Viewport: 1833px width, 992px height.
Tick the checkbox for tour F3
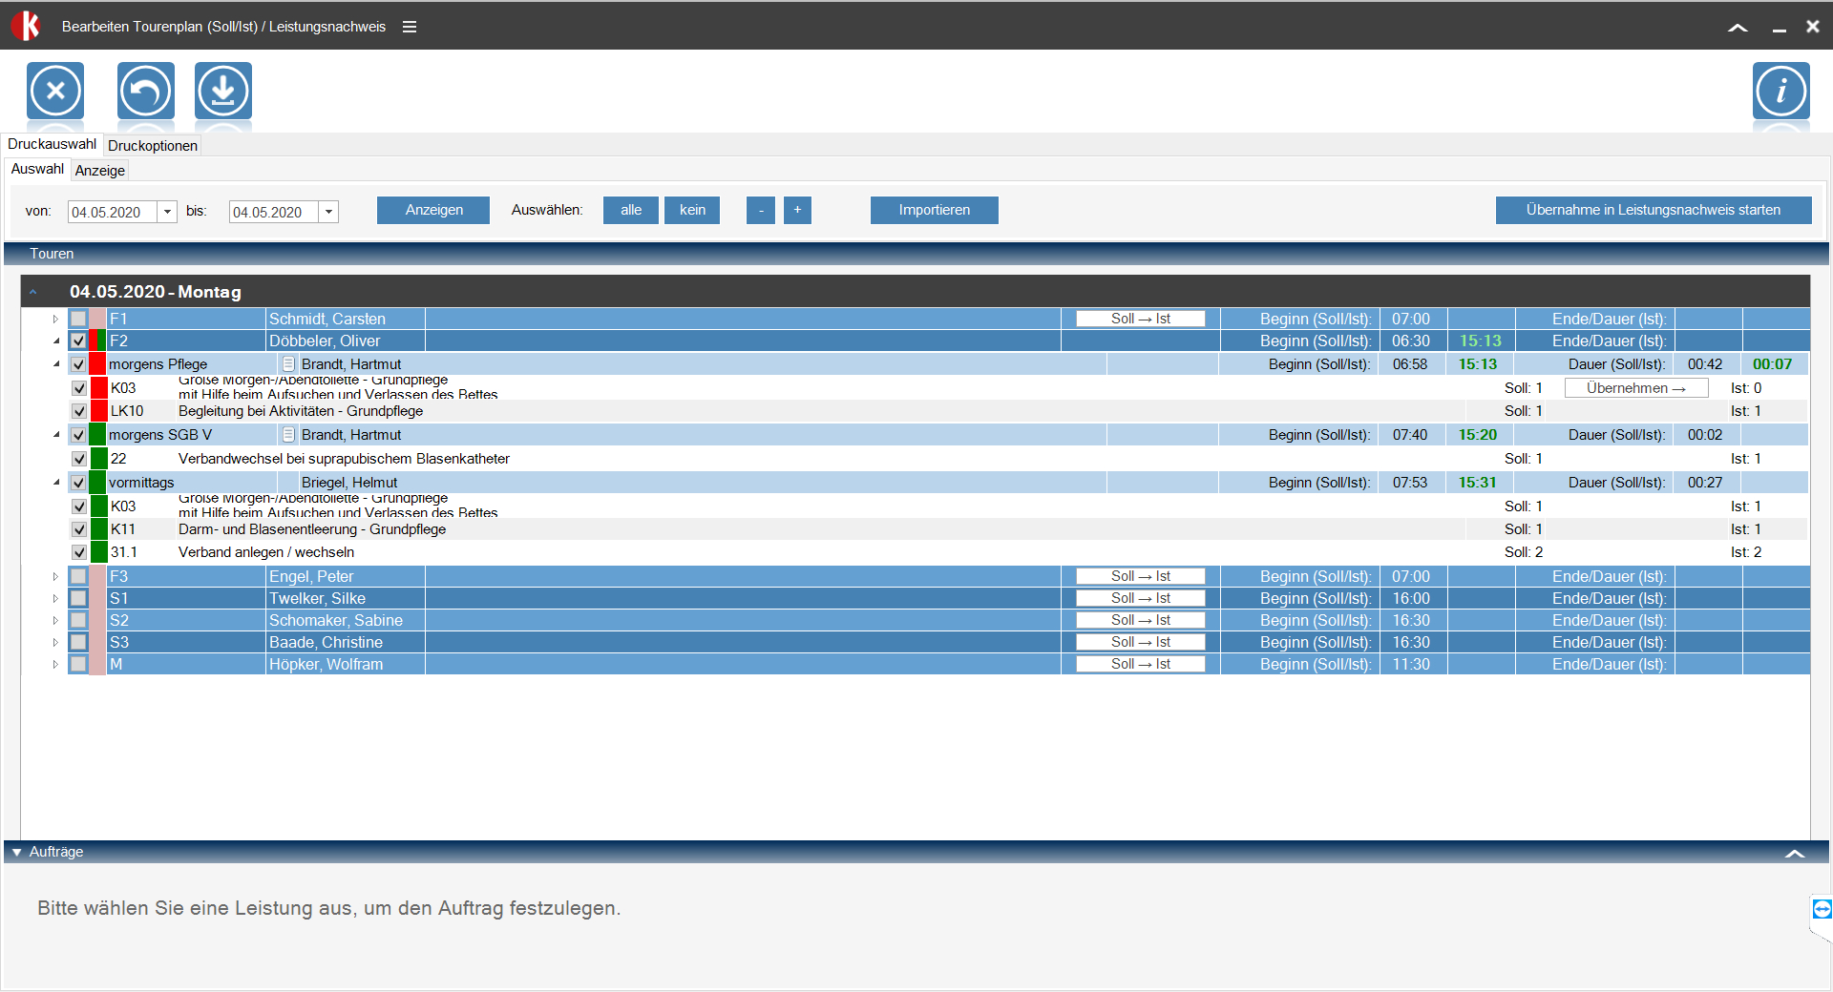coord(78,576)
